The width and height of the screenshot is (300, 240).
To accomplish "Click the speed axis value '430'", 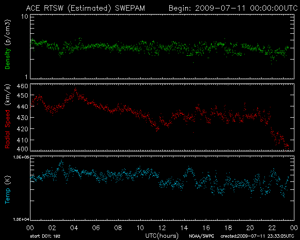I will coord(22,118).
